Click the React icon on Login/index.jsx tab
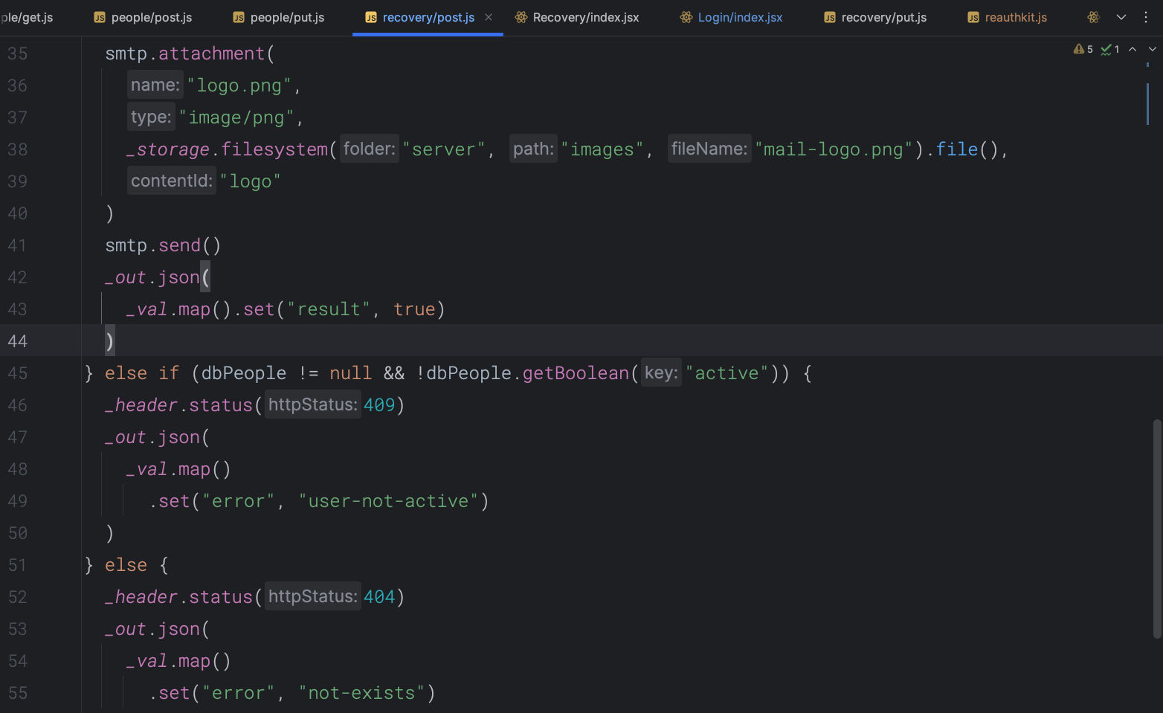 [x=686, y=17]
